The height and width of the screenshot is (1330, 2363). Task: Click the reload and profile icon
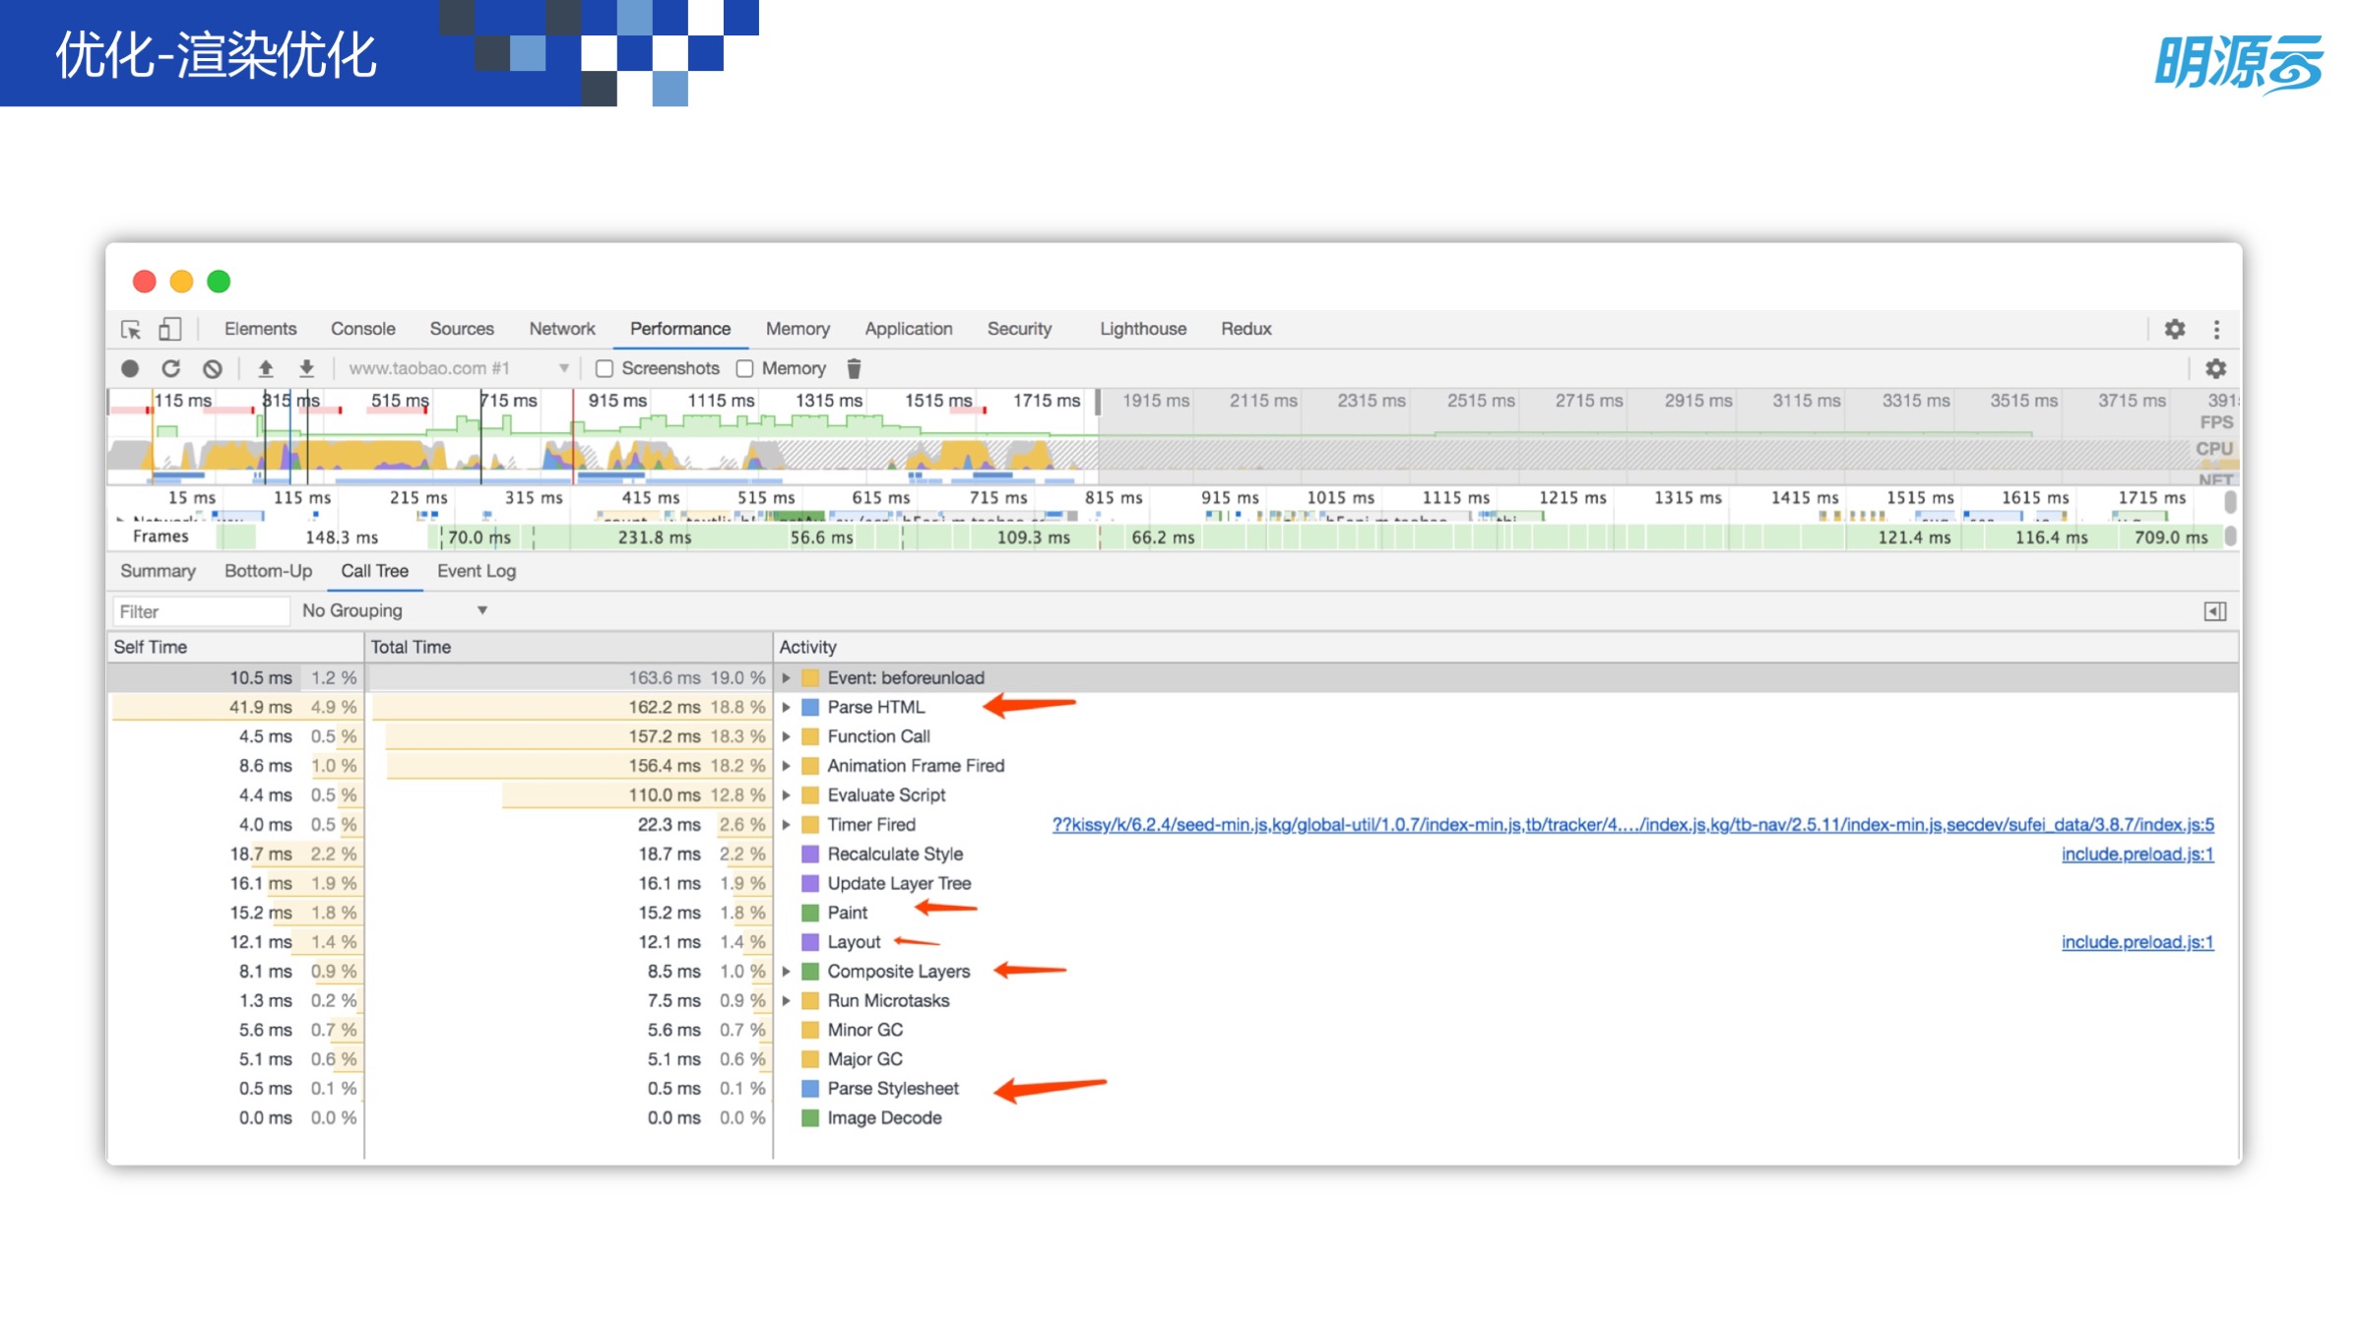pyautogui.click(x=171, y=368)
